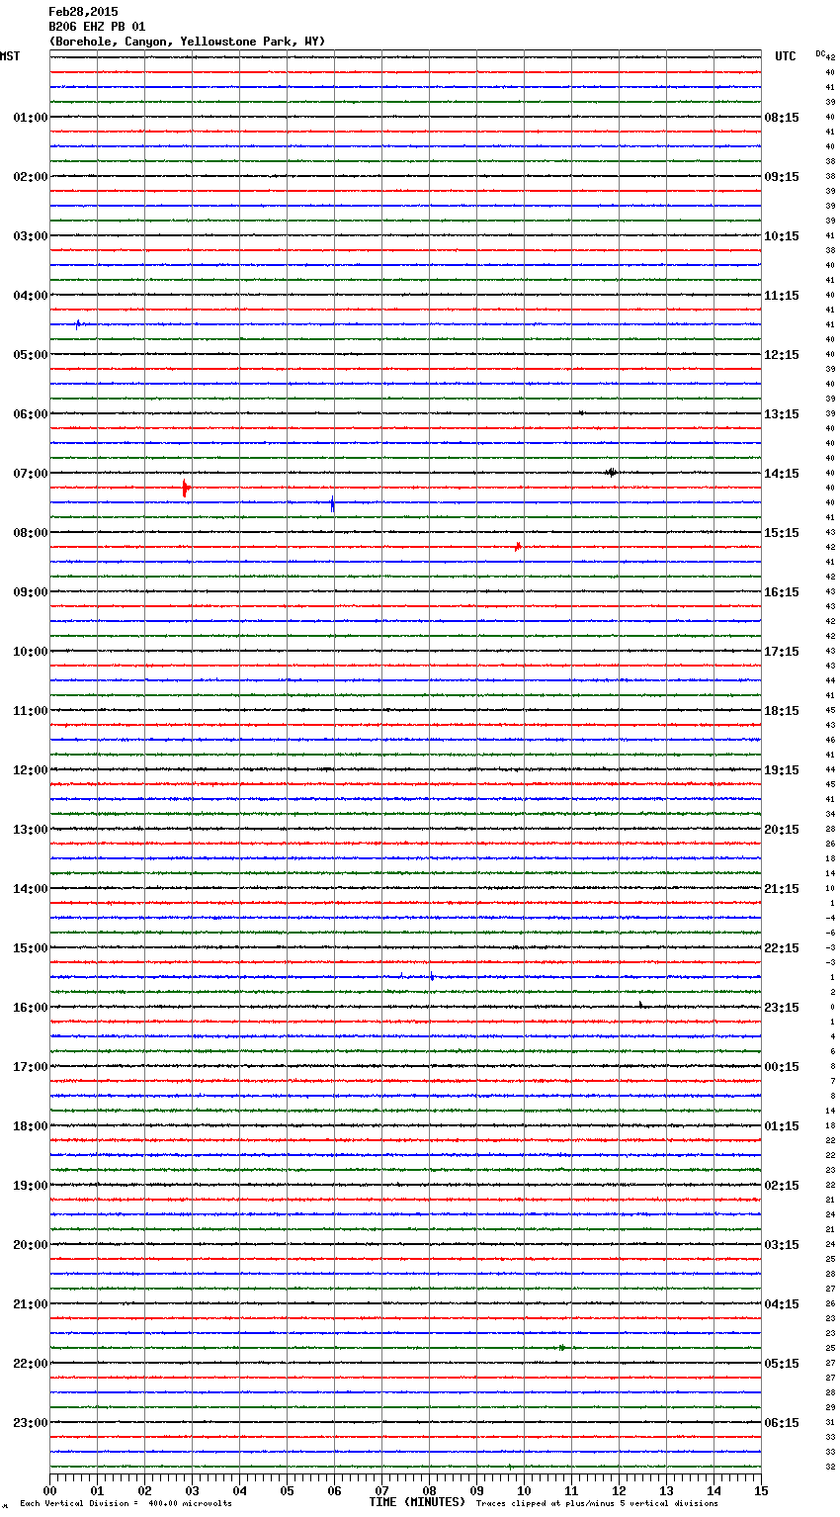
Task: Click the 18:15 UTC time label
Action: (x=782, y=711)
